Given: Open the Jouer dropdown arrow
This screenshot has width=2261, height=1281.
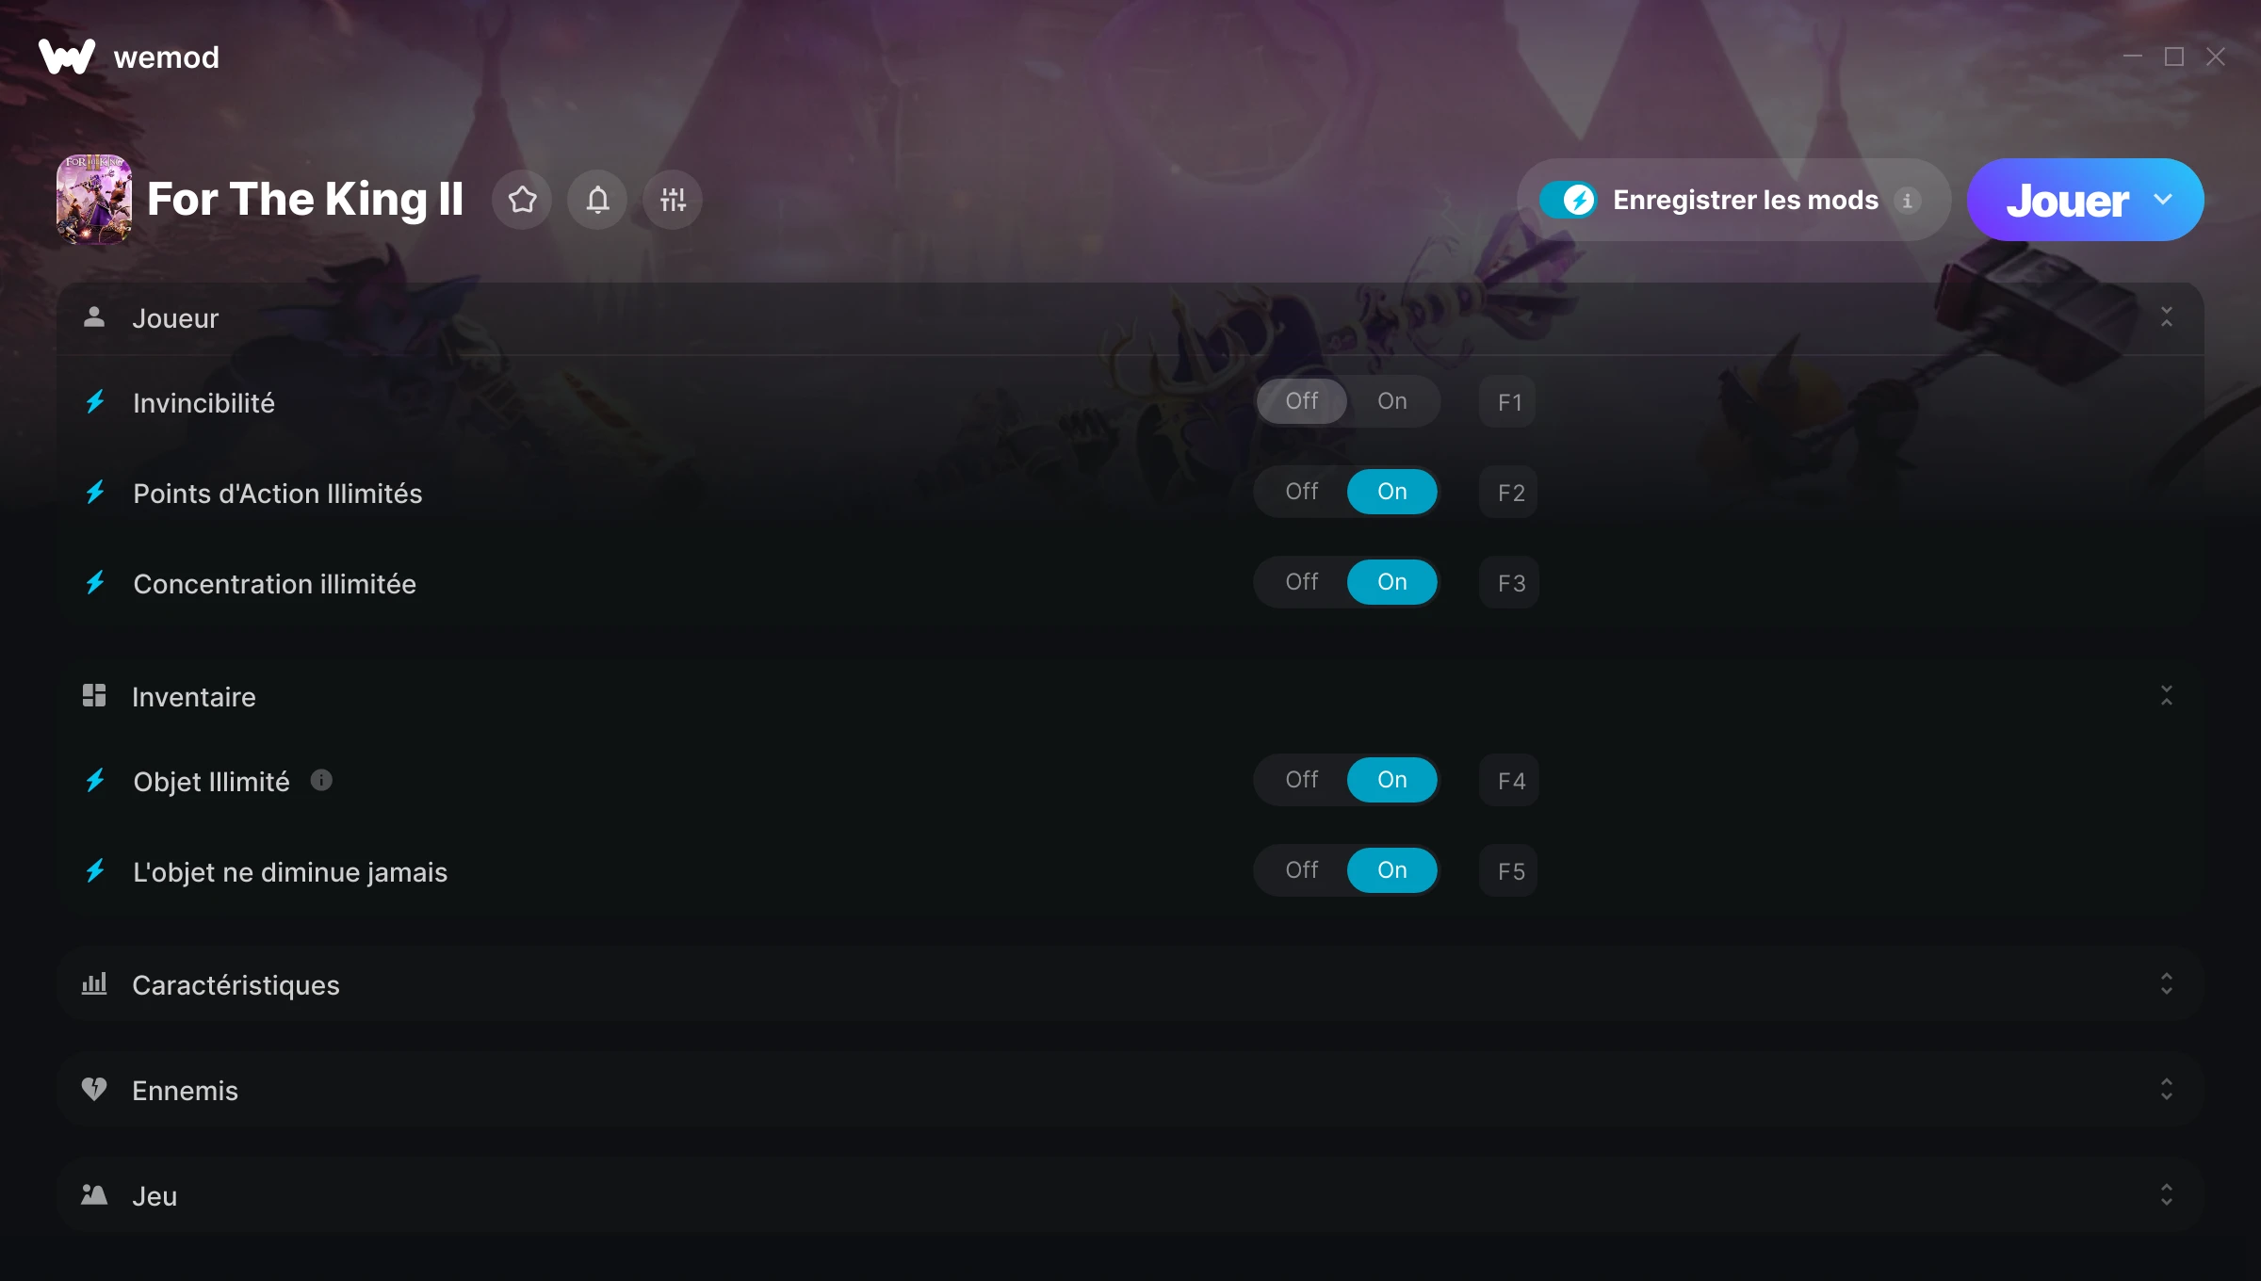Looking at the screenshot, I should (x=2163, y=200).
